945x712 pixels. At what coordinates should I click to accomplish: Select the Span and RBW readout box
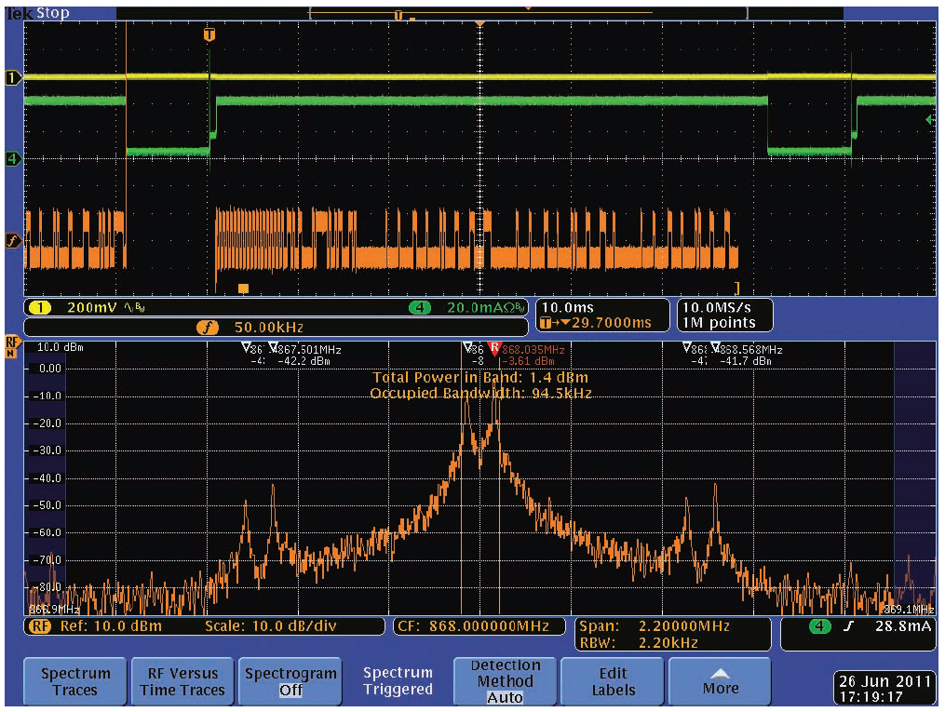tap(671, 633)
